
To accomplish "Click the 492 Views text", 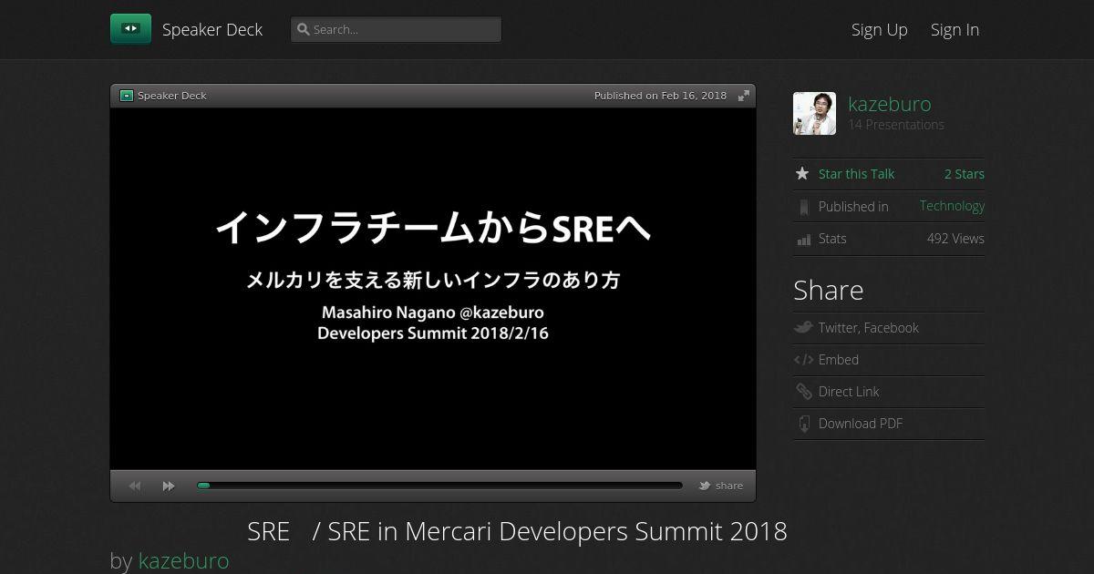I will (x=955, y=239).
